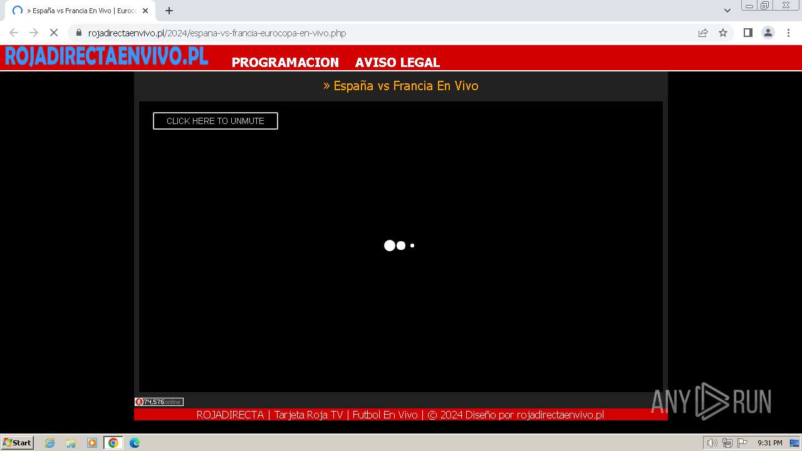Open a new tab with the plus button
Screen dimensions: 802x451
click(169, 11)
